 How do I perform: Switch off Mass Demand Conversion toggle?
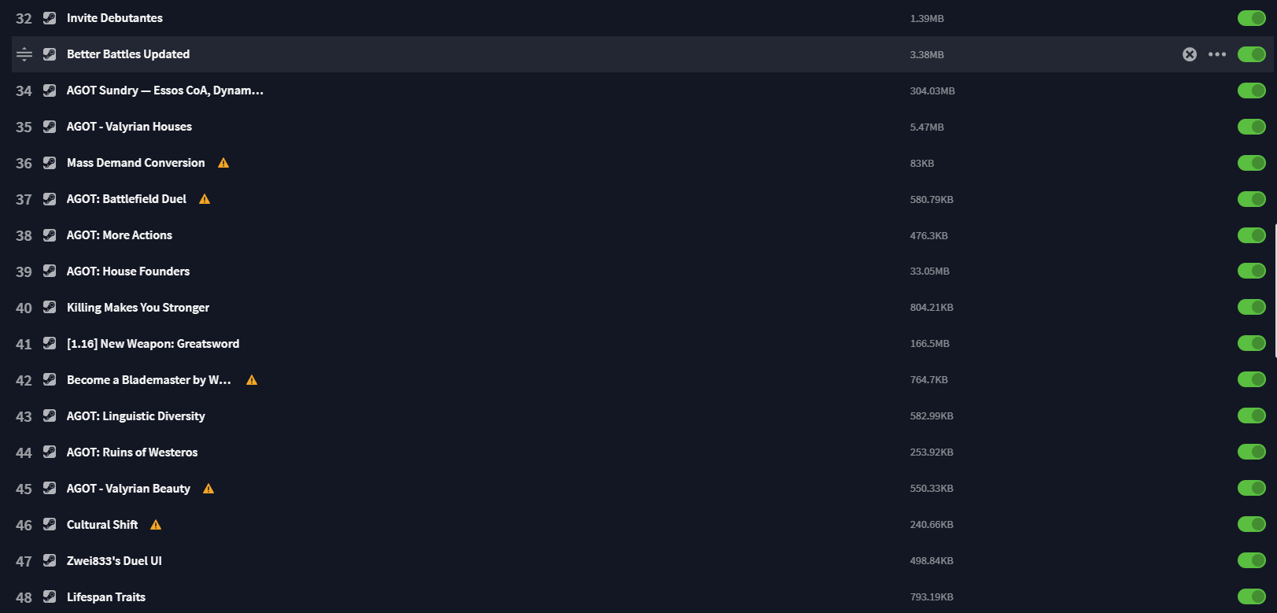[x=1251, y=163]
